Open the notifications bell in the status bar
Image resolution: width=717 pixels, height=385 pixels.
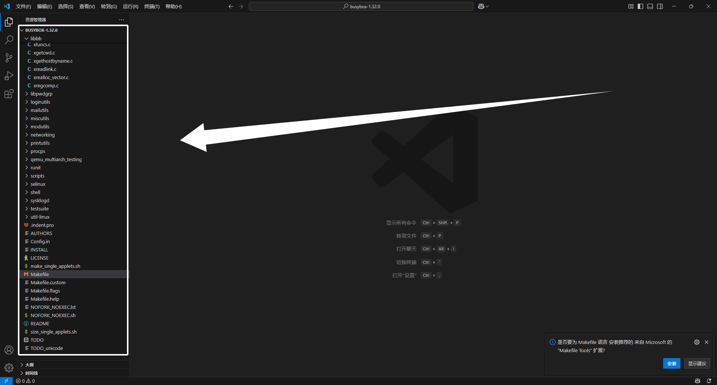pos(709,381)
